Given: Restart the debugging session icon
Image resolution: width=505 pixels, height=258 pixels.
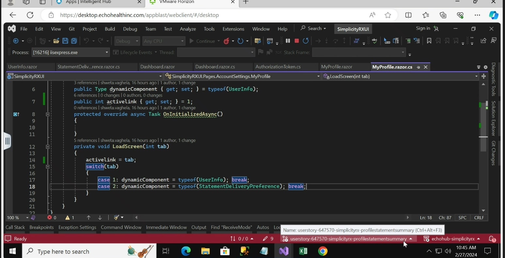Looking at the screenshot, I should pyautogui.click(x=306, y=41).
